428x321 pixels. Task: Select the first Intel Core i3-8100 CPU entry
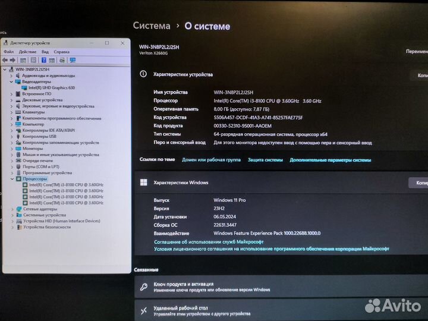point(66,185)
